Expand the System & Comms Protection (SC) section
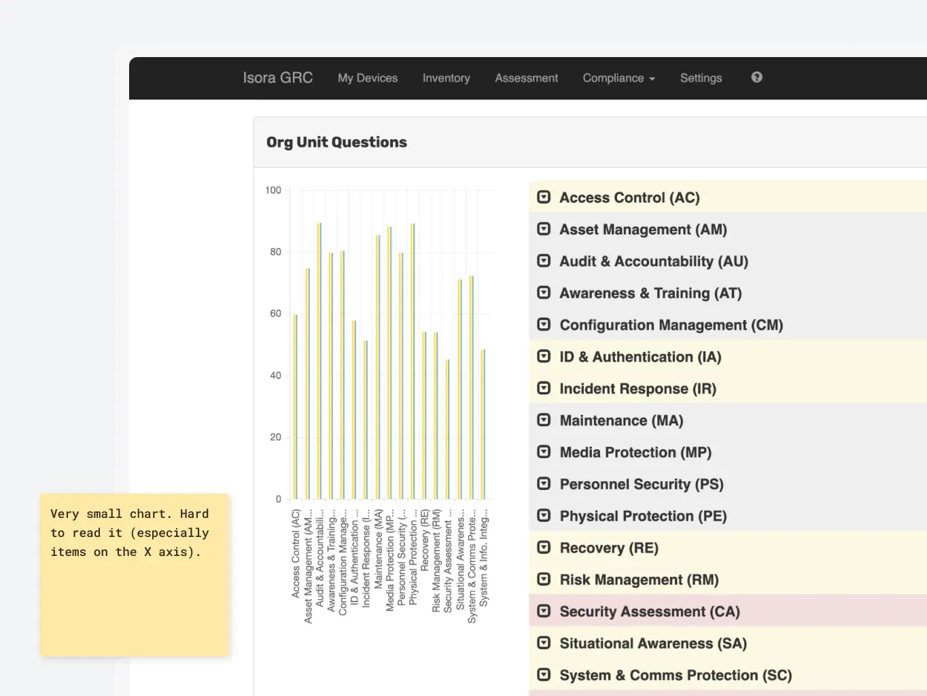Image resolution: width=927 pixels, height=696 pixels. pyautogui.click(x=544, y=675)
